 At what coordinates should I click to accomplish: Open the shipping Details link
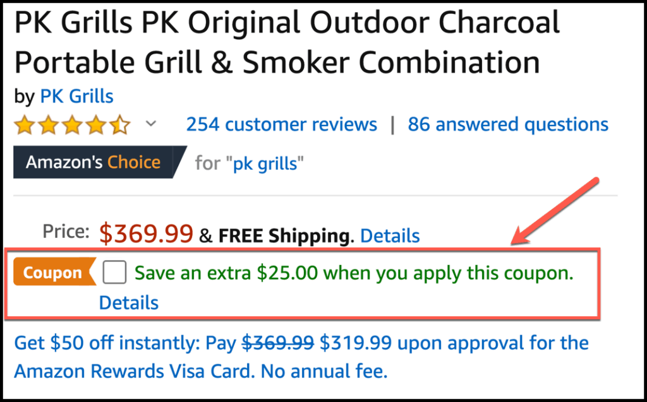coord(390,236)
